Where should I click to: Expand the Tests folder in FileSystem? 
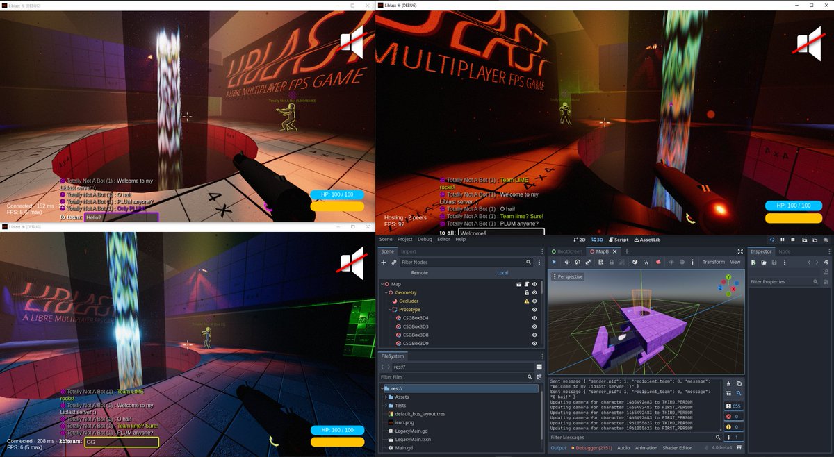386,406
